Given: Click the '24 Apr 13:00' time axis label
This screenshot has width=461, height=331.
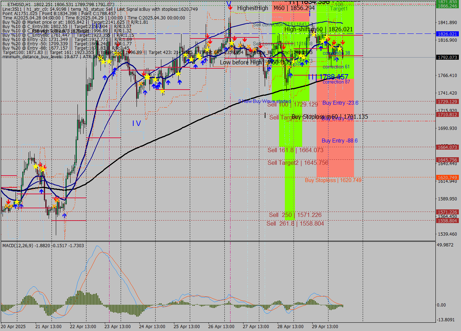Looking at the screenshot, I should pos(153,327).
